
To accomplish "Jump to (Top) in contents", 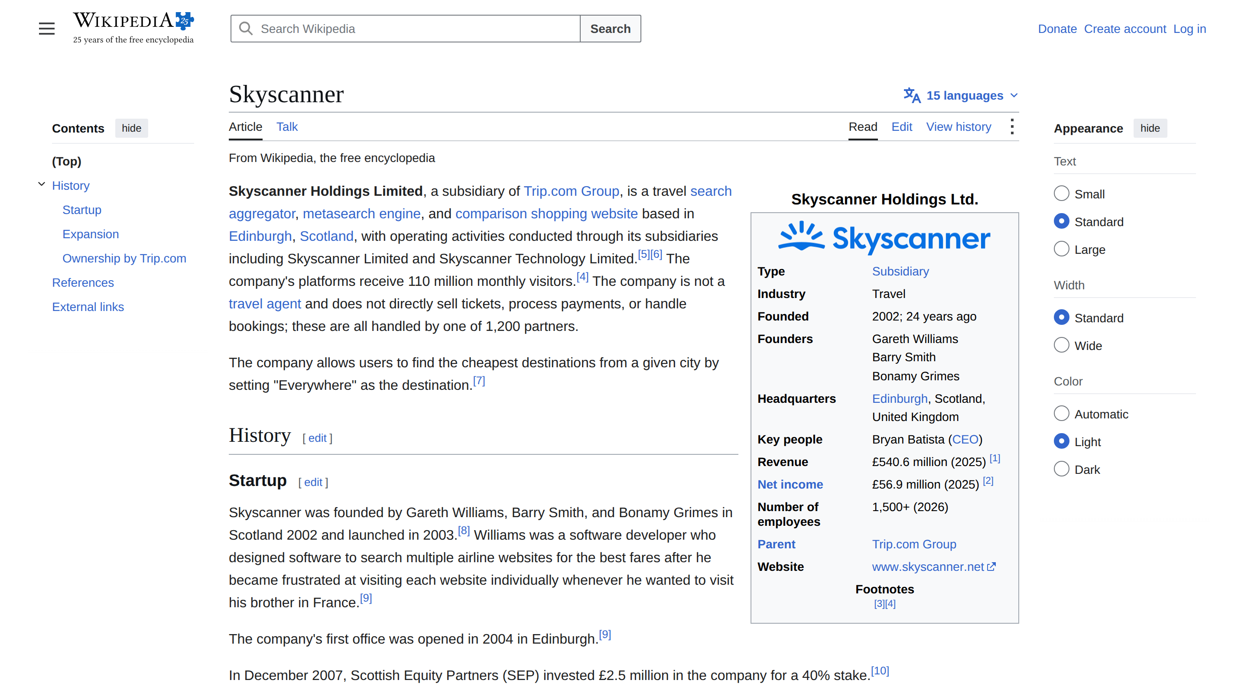I will 66,161.
